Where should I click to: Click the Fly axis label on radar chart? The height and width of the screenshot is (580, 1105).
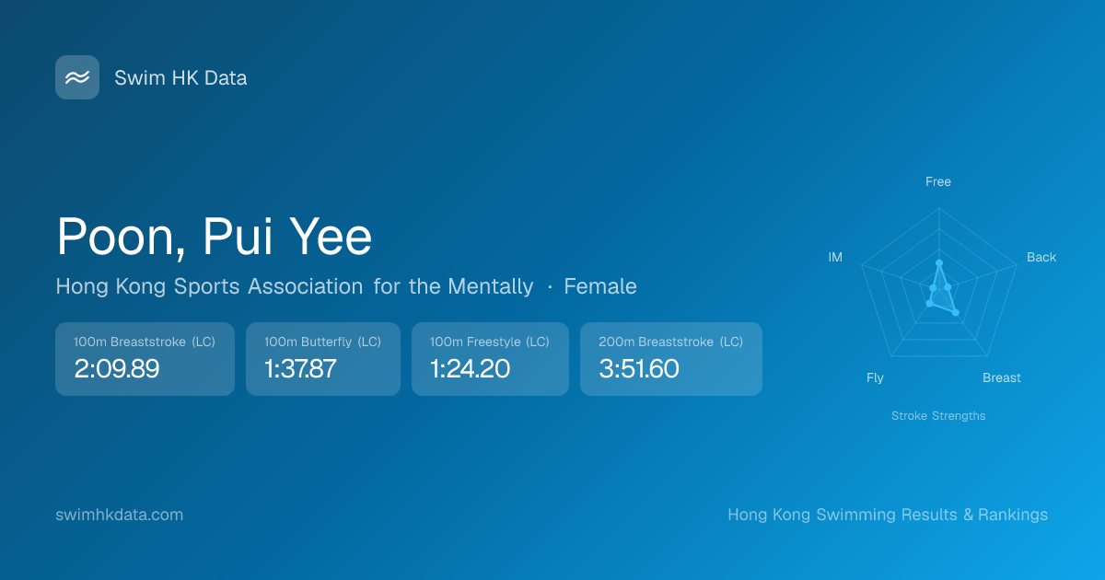[x=875, y=377]
